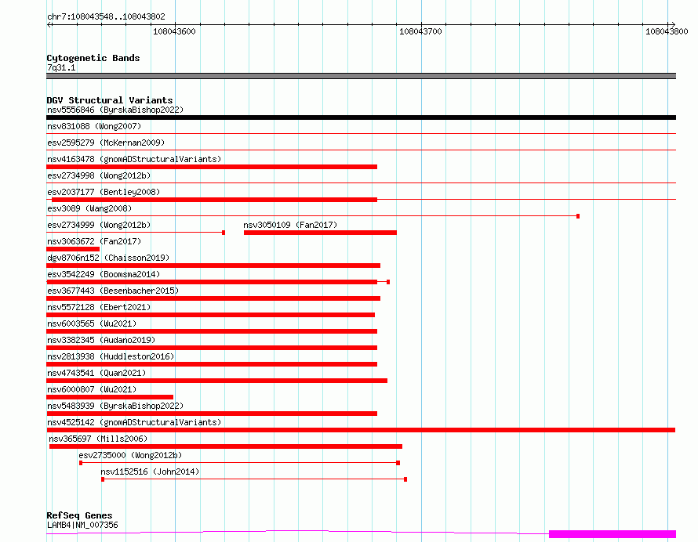Click end marker of esv3542249 bar
The image size is (698, 542).
[388, 282]
